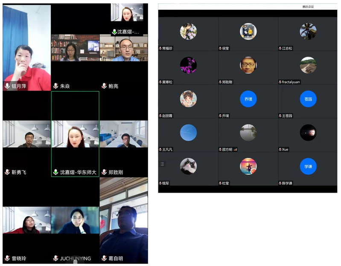Click the blue 乔璞 avatar circle
The image size is (341, 266).
[x=248, y=99]
